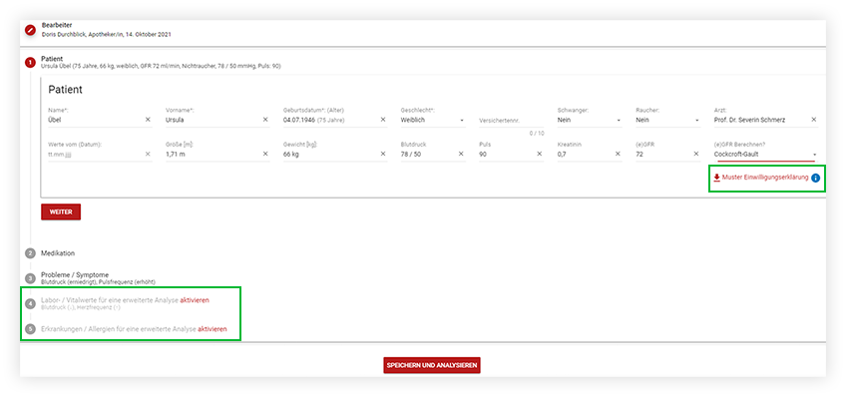This screenshot has width=849, height=402.
Task: Click the download icon for Muster Einwilligungserklärung
Action: (x=716, y=179)
